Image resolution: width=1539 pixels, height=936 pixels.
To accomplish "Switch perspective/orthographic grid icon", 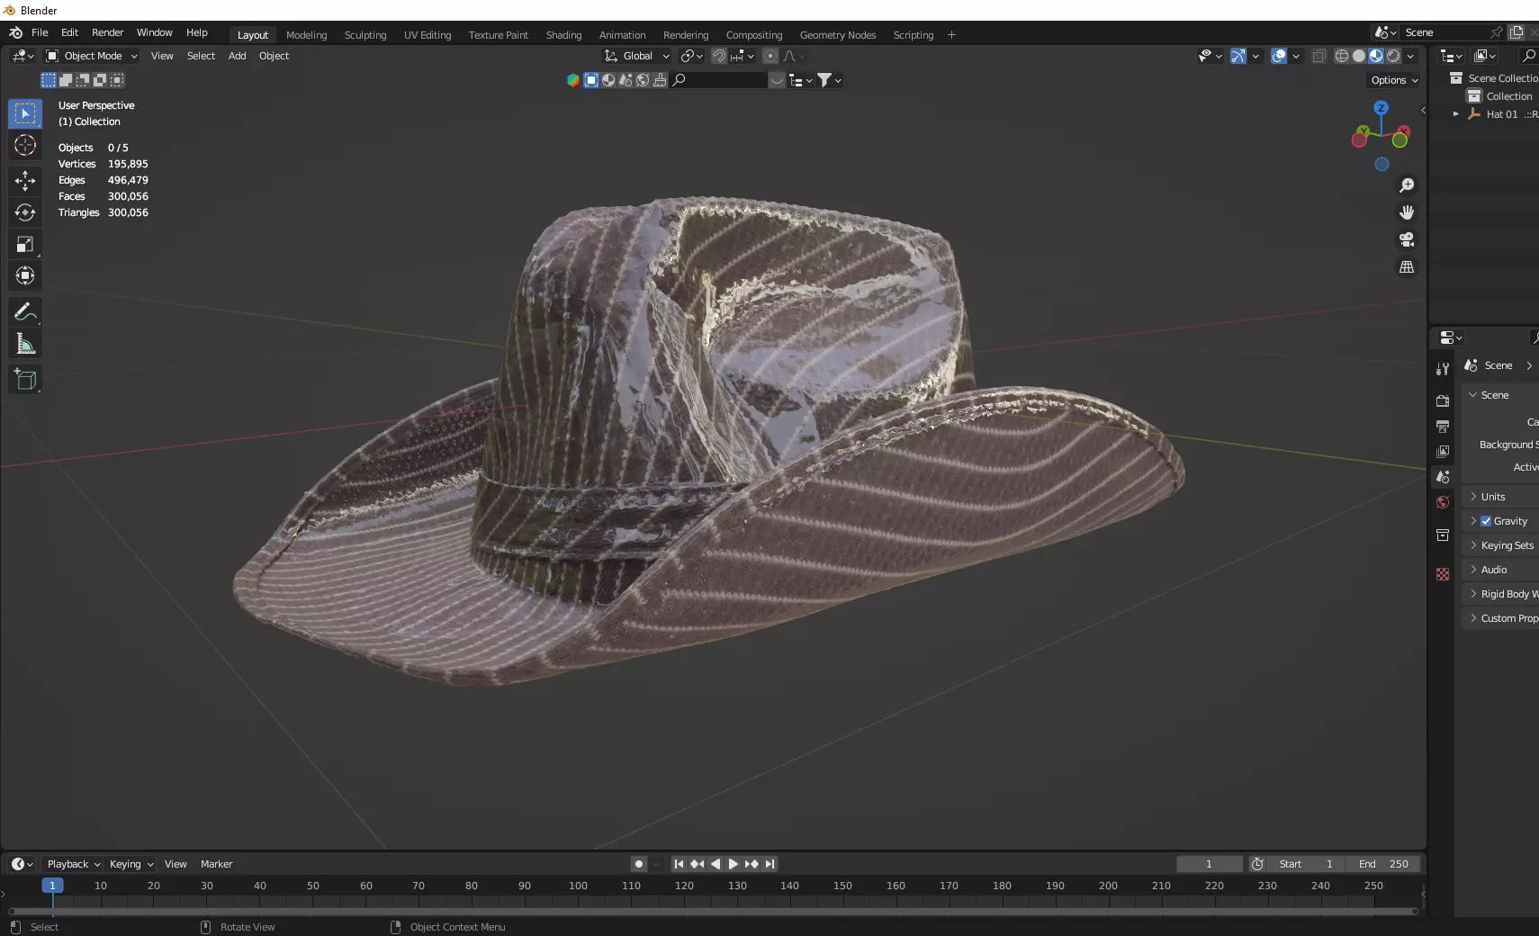I will (x=1407, y=267).
